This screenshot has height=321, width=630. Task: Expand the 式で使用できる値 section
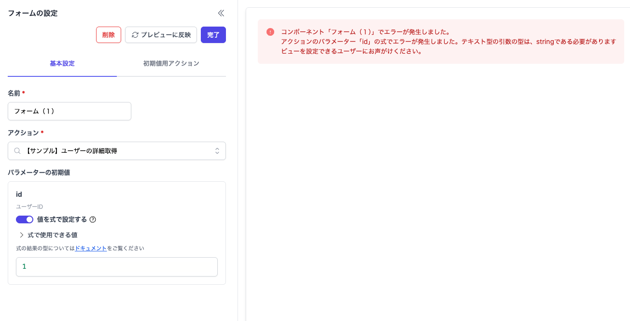coord(22,235)
